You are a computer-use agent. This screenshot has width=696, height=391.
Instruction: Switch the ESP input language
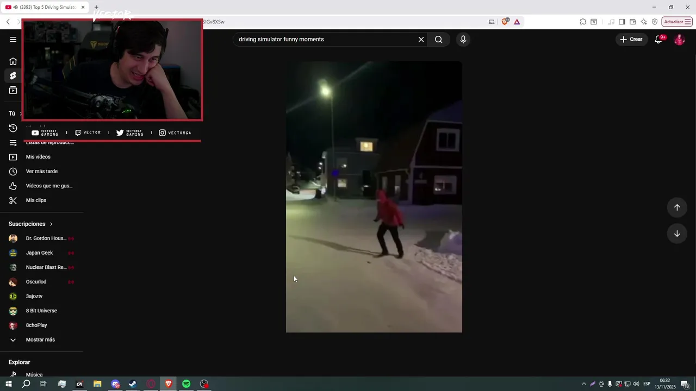pos(647,384)
